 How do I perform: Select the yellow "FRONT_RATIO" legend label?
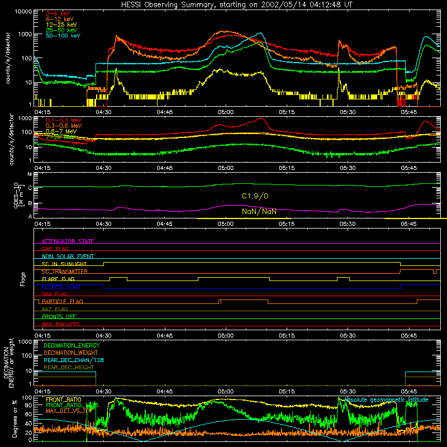64,400
